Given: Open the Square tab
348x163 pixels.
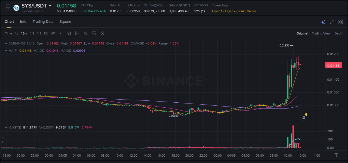Looking at the screenshot, I should (x=65, y=22).
